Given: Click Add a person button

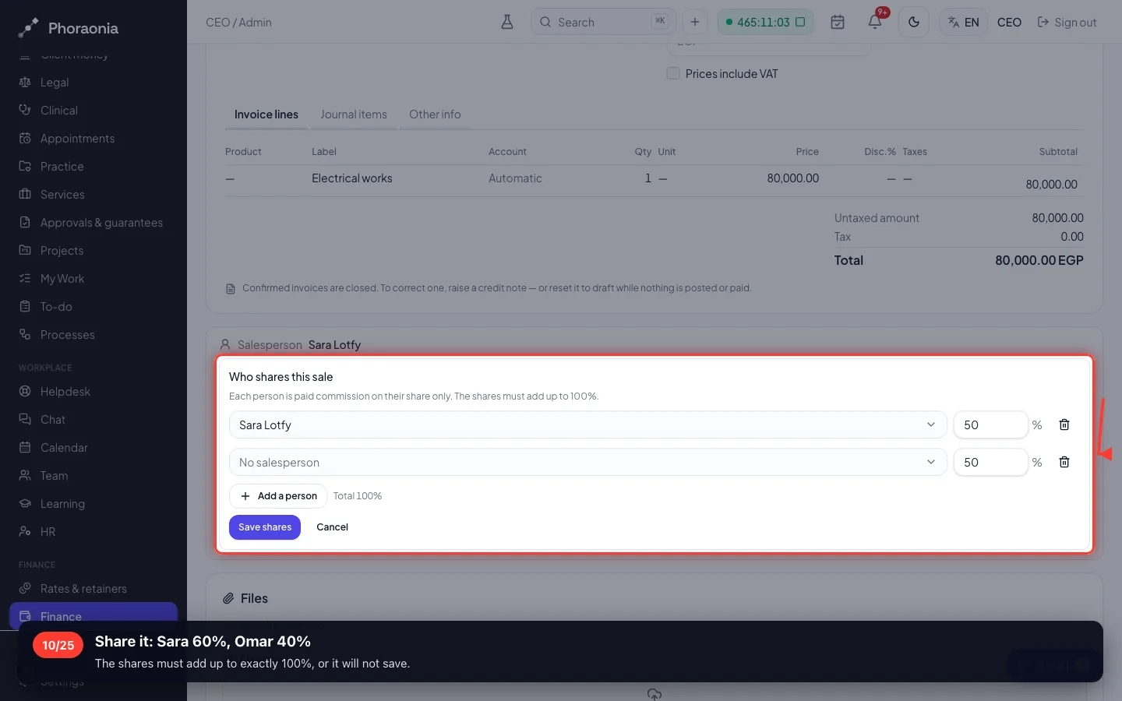Looking at the screenshot, I should click(278, 496).
